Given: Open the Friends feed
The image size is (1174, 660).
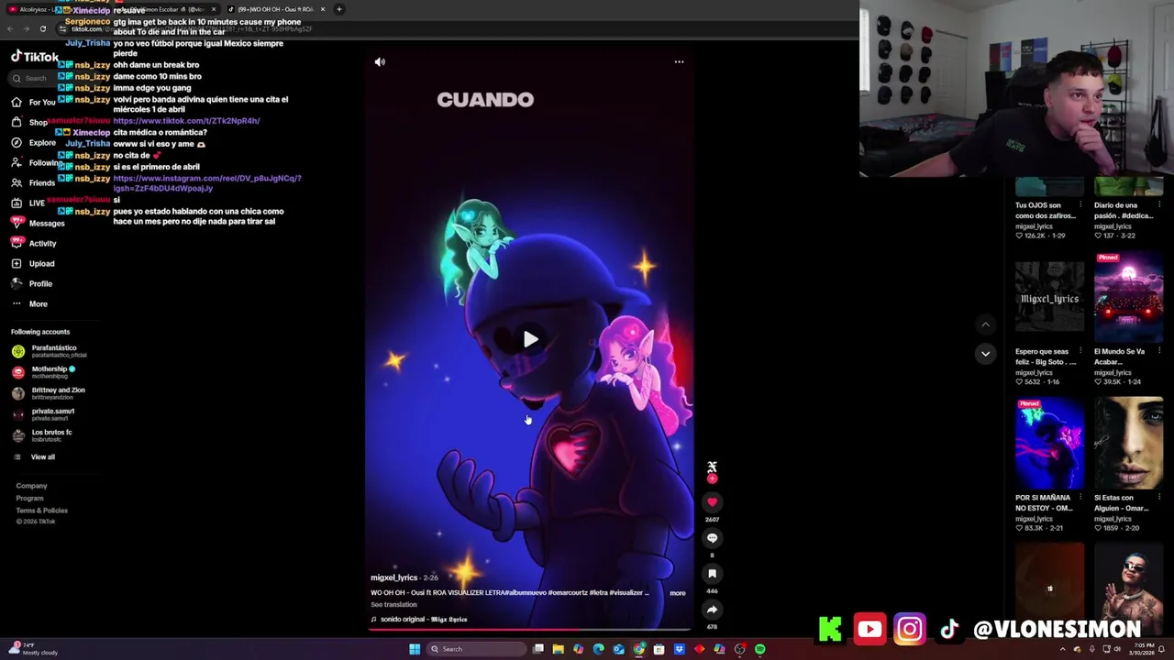Looking at the screenshot, I should coord(33,182).
